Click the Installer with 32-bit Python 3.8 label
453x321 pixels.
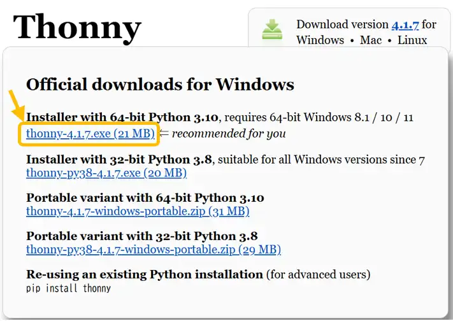[x=119, y=159]
